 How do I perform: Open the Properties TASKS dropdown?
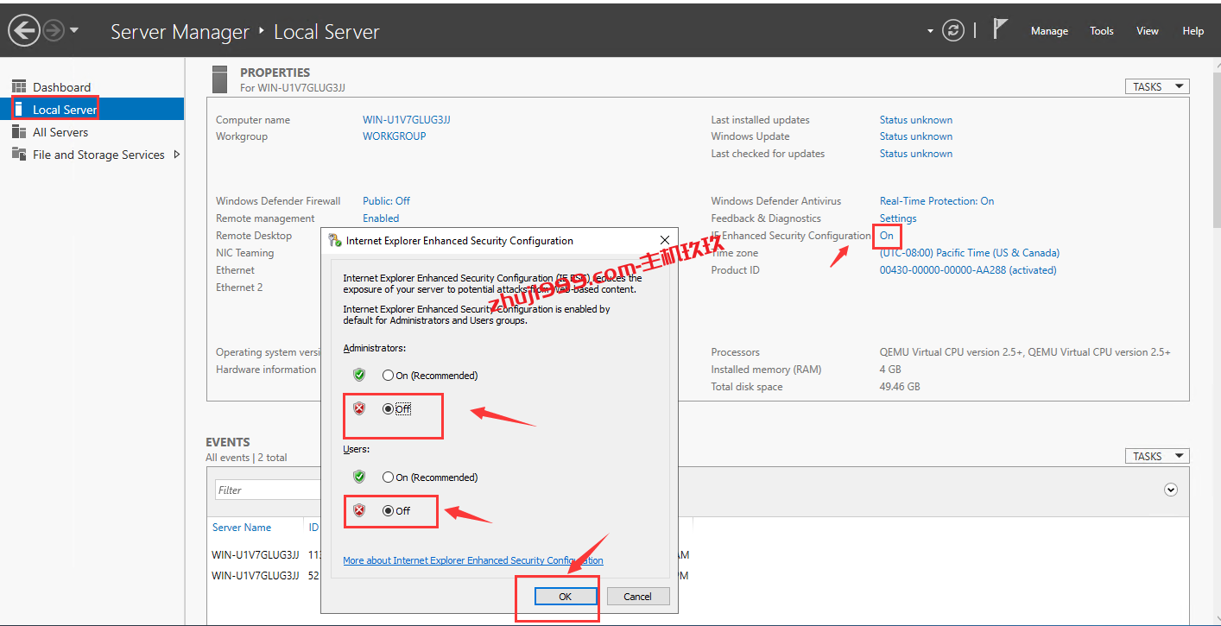(x=1157, y=86)
